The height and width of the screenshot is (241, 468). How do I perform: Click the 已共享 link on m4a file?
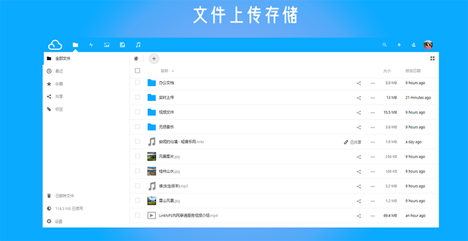[x=353, y=142]
